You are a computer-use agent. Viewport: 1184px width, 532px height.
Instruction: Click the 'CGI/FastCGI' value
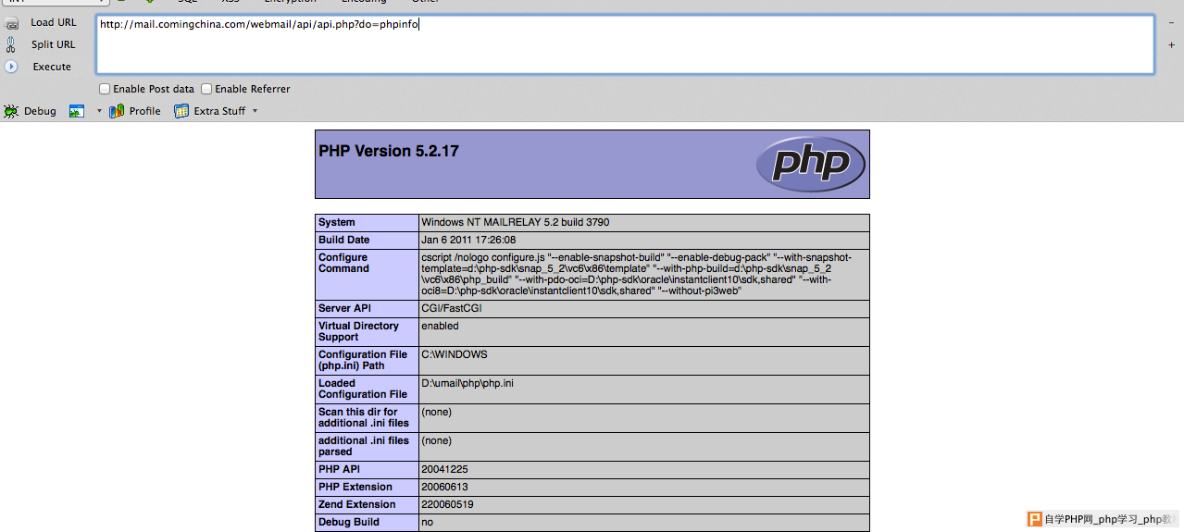(x=451, y=308)
